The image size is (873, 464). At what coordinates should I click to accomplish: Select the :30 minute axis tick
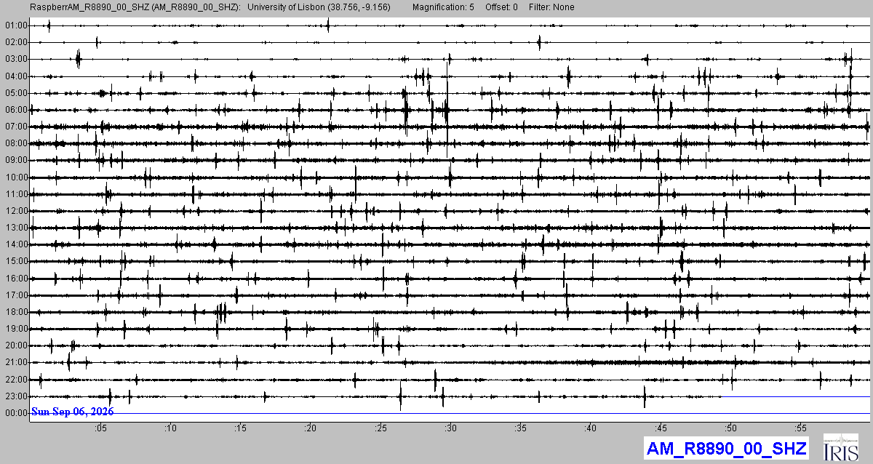click(x=450, y=428)
